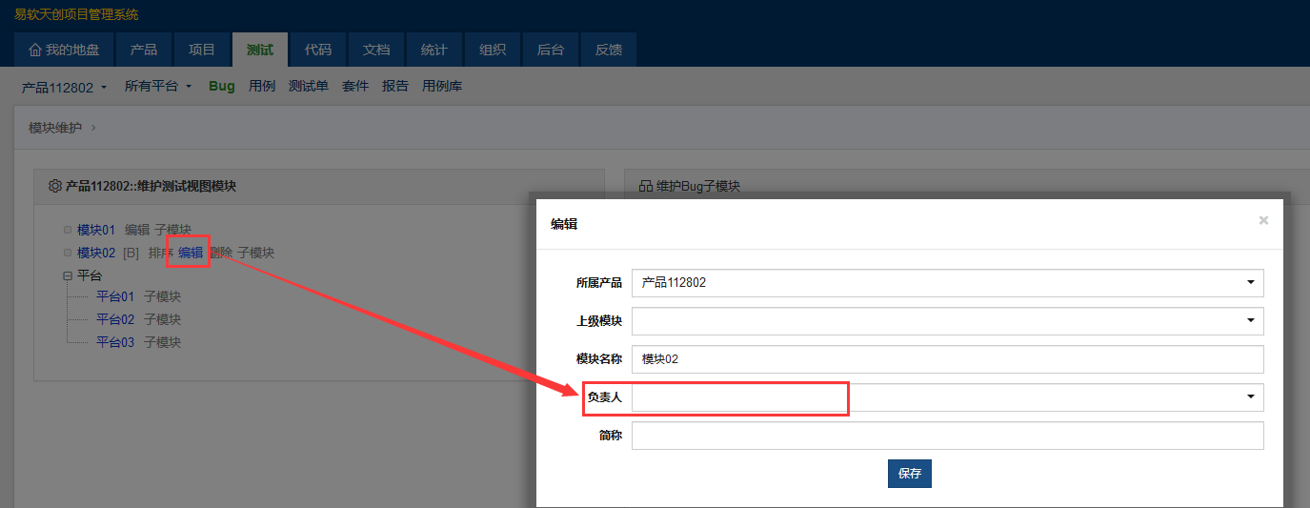This screenshot has height=508, width=1310.
Task: Open the 负责人 dropdown
Action: click(x=947, y=397)
